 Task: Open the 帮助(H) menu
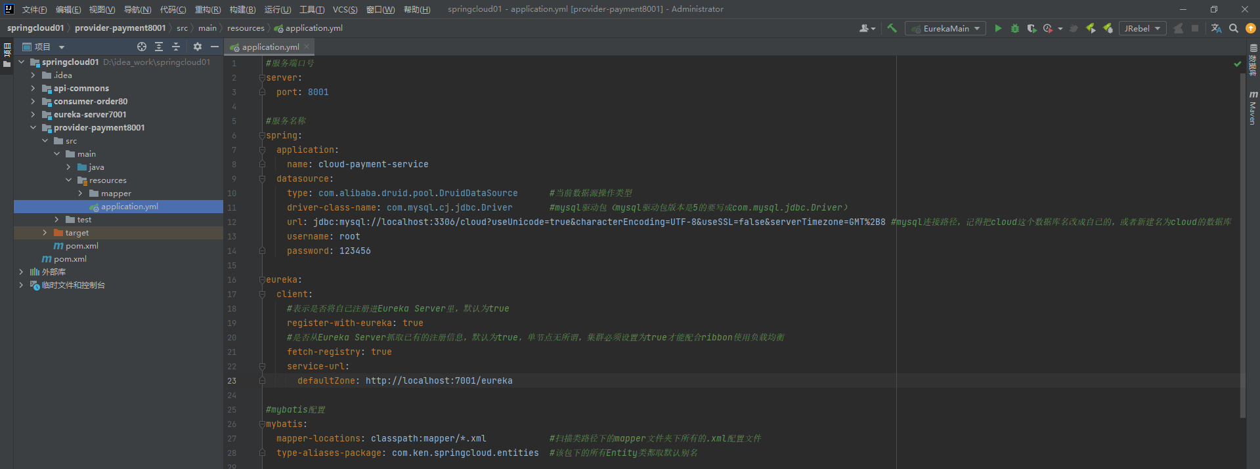point(417,9)
